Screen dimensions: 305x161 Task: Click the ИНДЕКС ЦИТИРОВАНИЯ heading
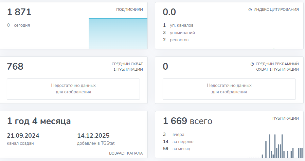(x=276, y=9)
